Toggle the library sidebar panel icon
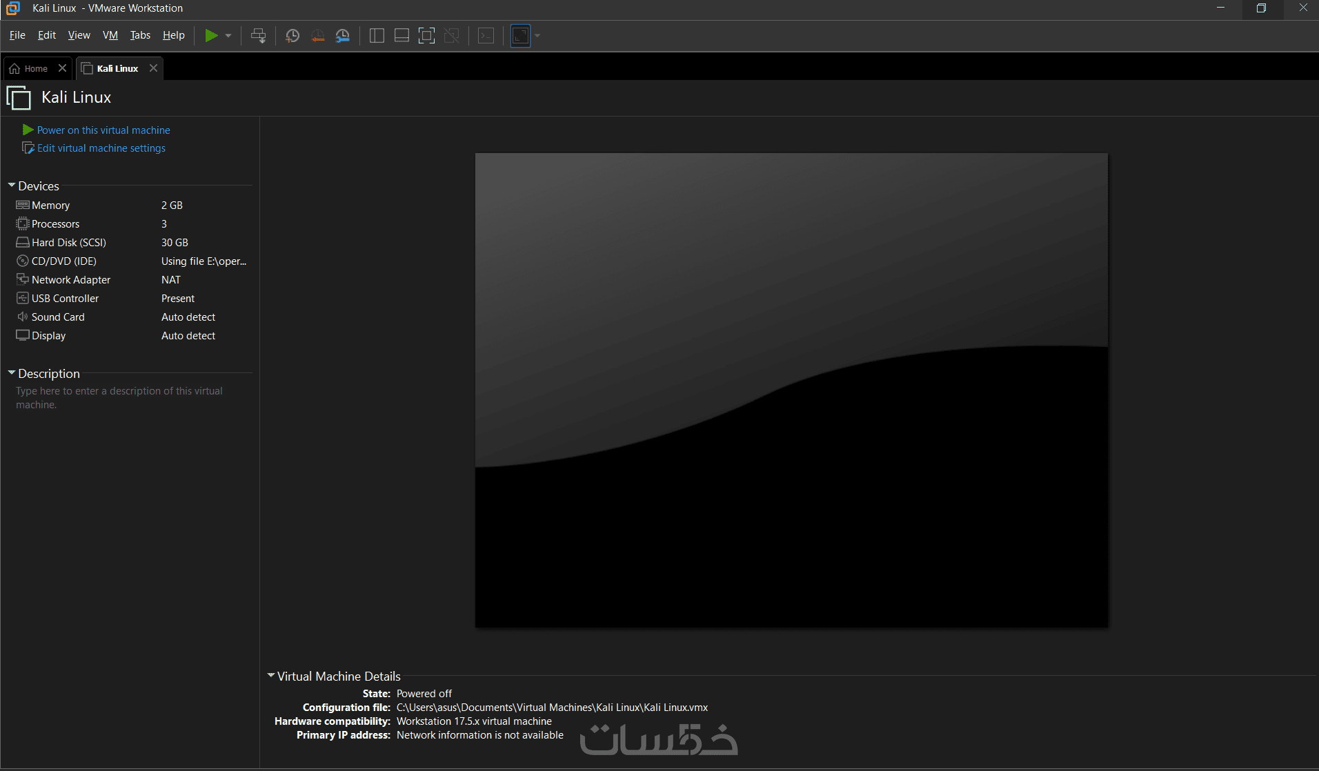The image size is (1319, 771). pyautogui.click(x=377, y=36)
